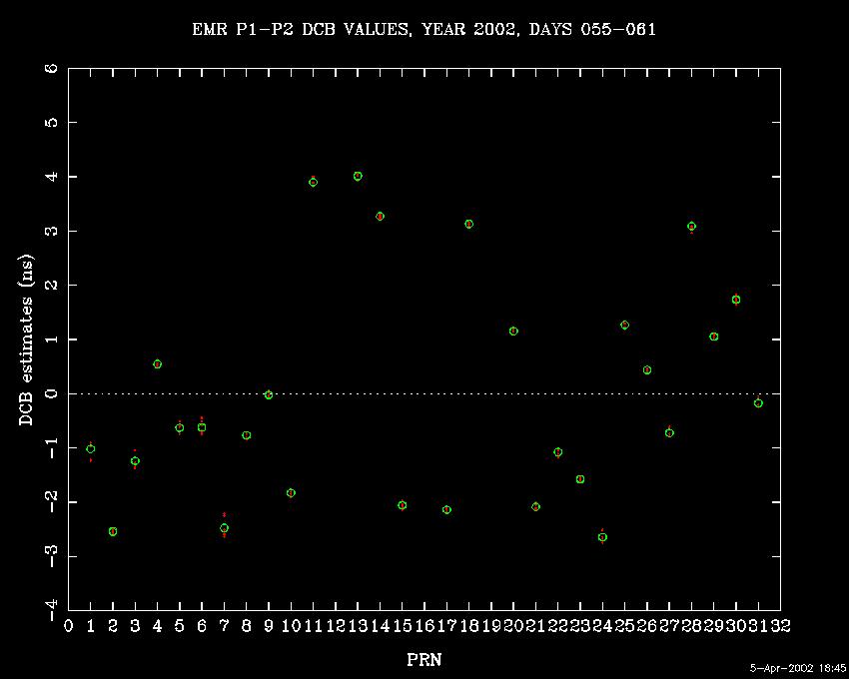Select the PRN 9 data point near zero
This screenshot has width=849, height=679.
[269, 395]
